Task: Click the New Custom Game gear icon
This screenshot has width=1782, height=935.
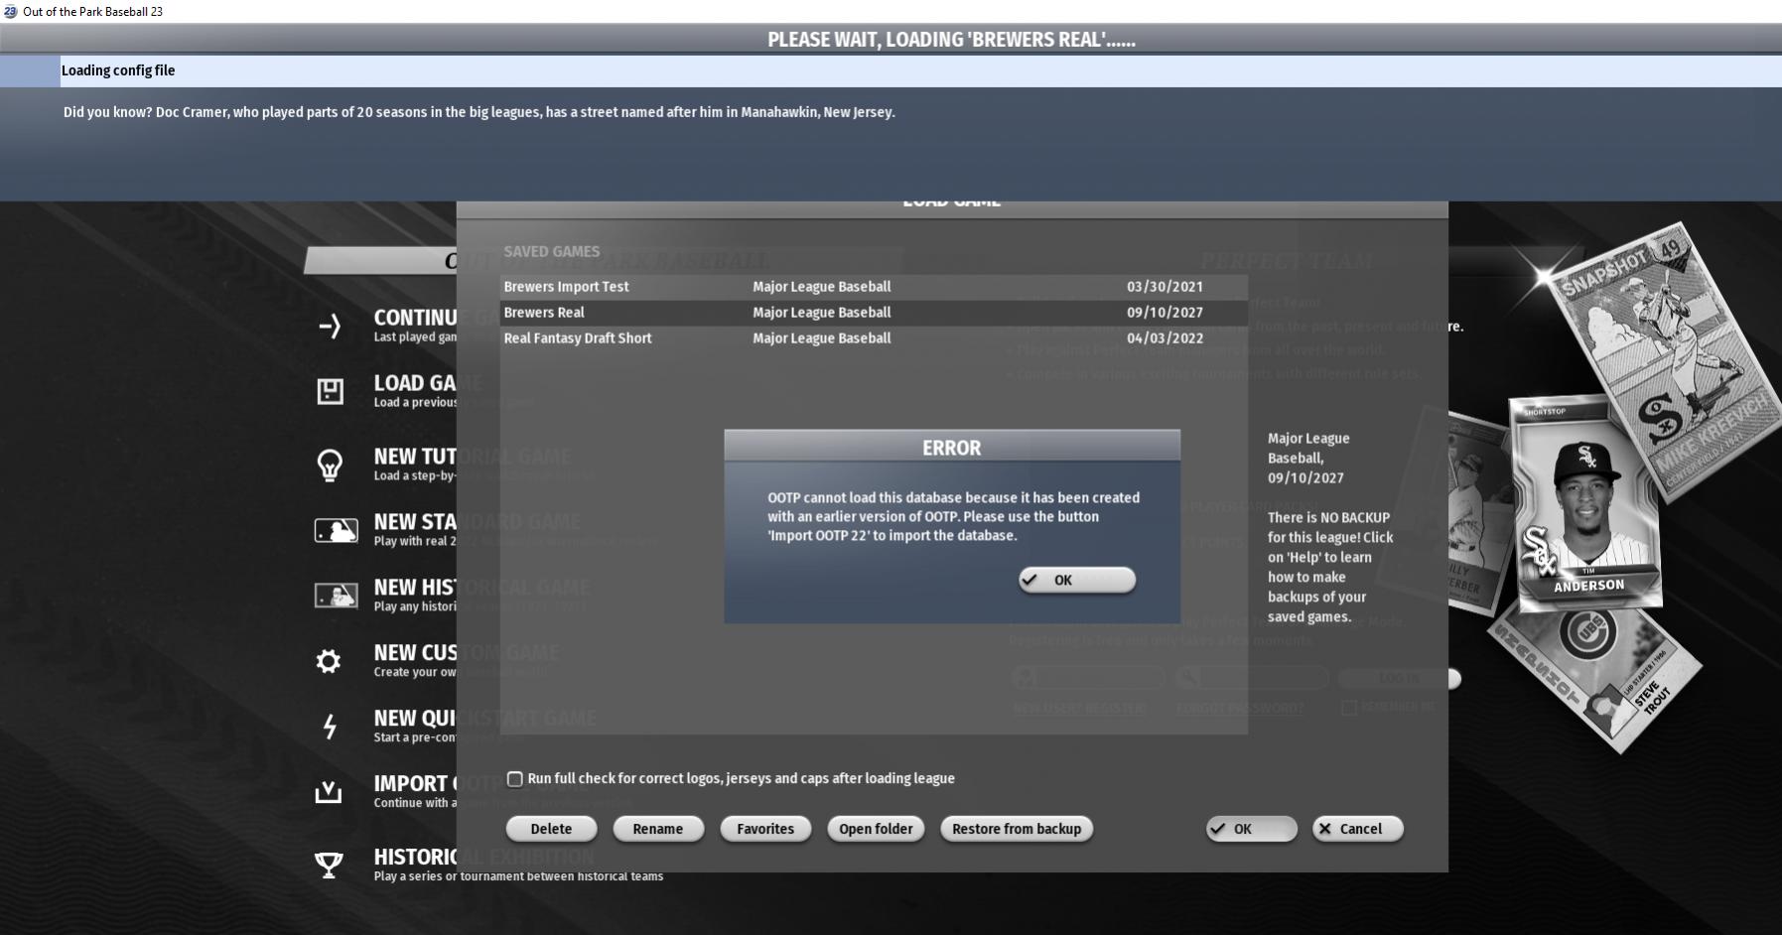Action: pyautogui.click(x=329, y=661)
